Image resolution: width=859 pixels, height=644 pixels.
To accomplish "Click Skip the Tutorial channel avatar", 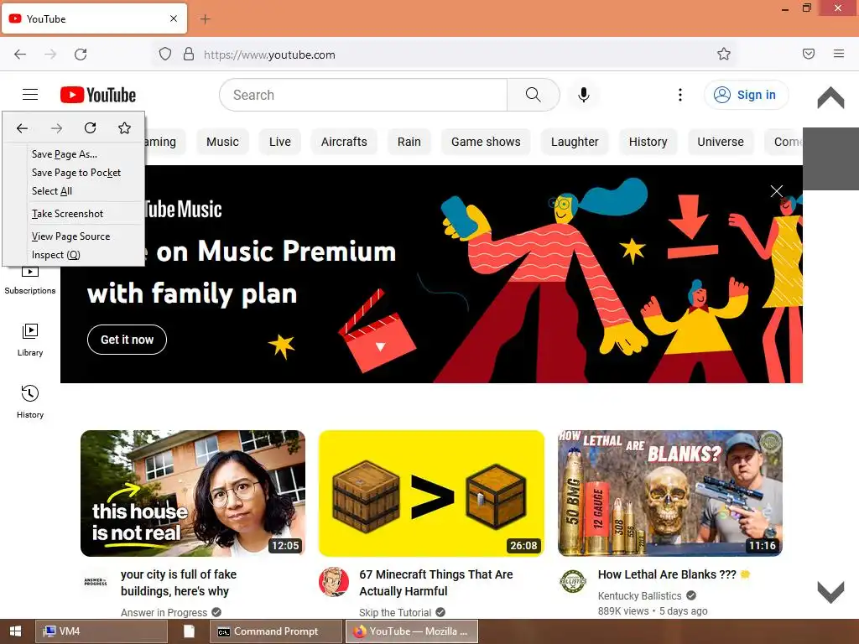I will (x=334, y=582).
